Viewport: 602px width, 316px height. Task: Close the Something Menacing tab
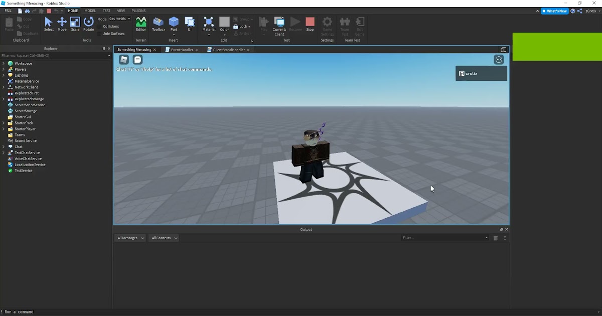[x=155, y=50]
